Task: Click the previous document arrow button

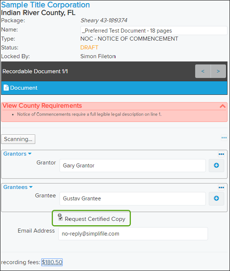Action: coord(203,71)
